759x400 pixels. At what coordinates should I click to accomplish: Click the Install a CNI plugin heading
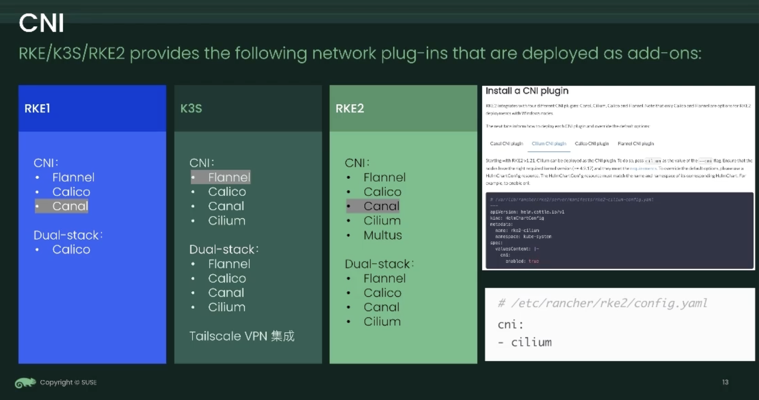pos(527,91)
